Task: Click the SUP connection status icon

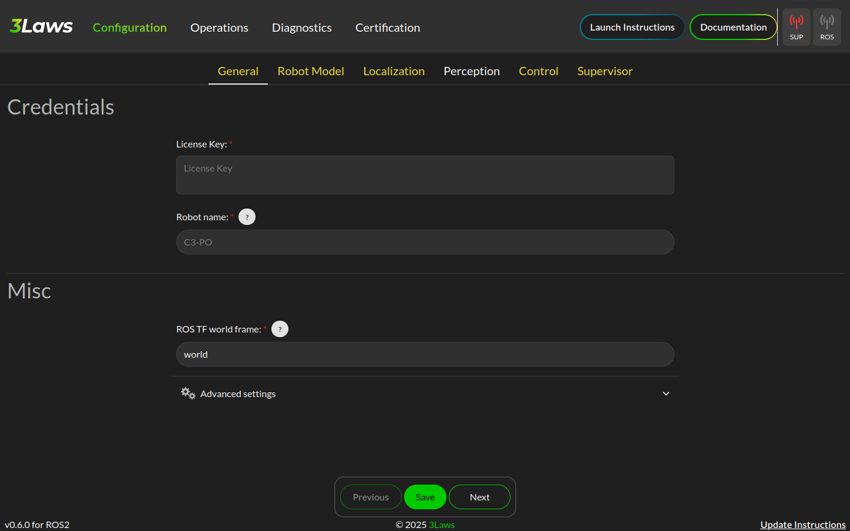Action: click(796, 27)
